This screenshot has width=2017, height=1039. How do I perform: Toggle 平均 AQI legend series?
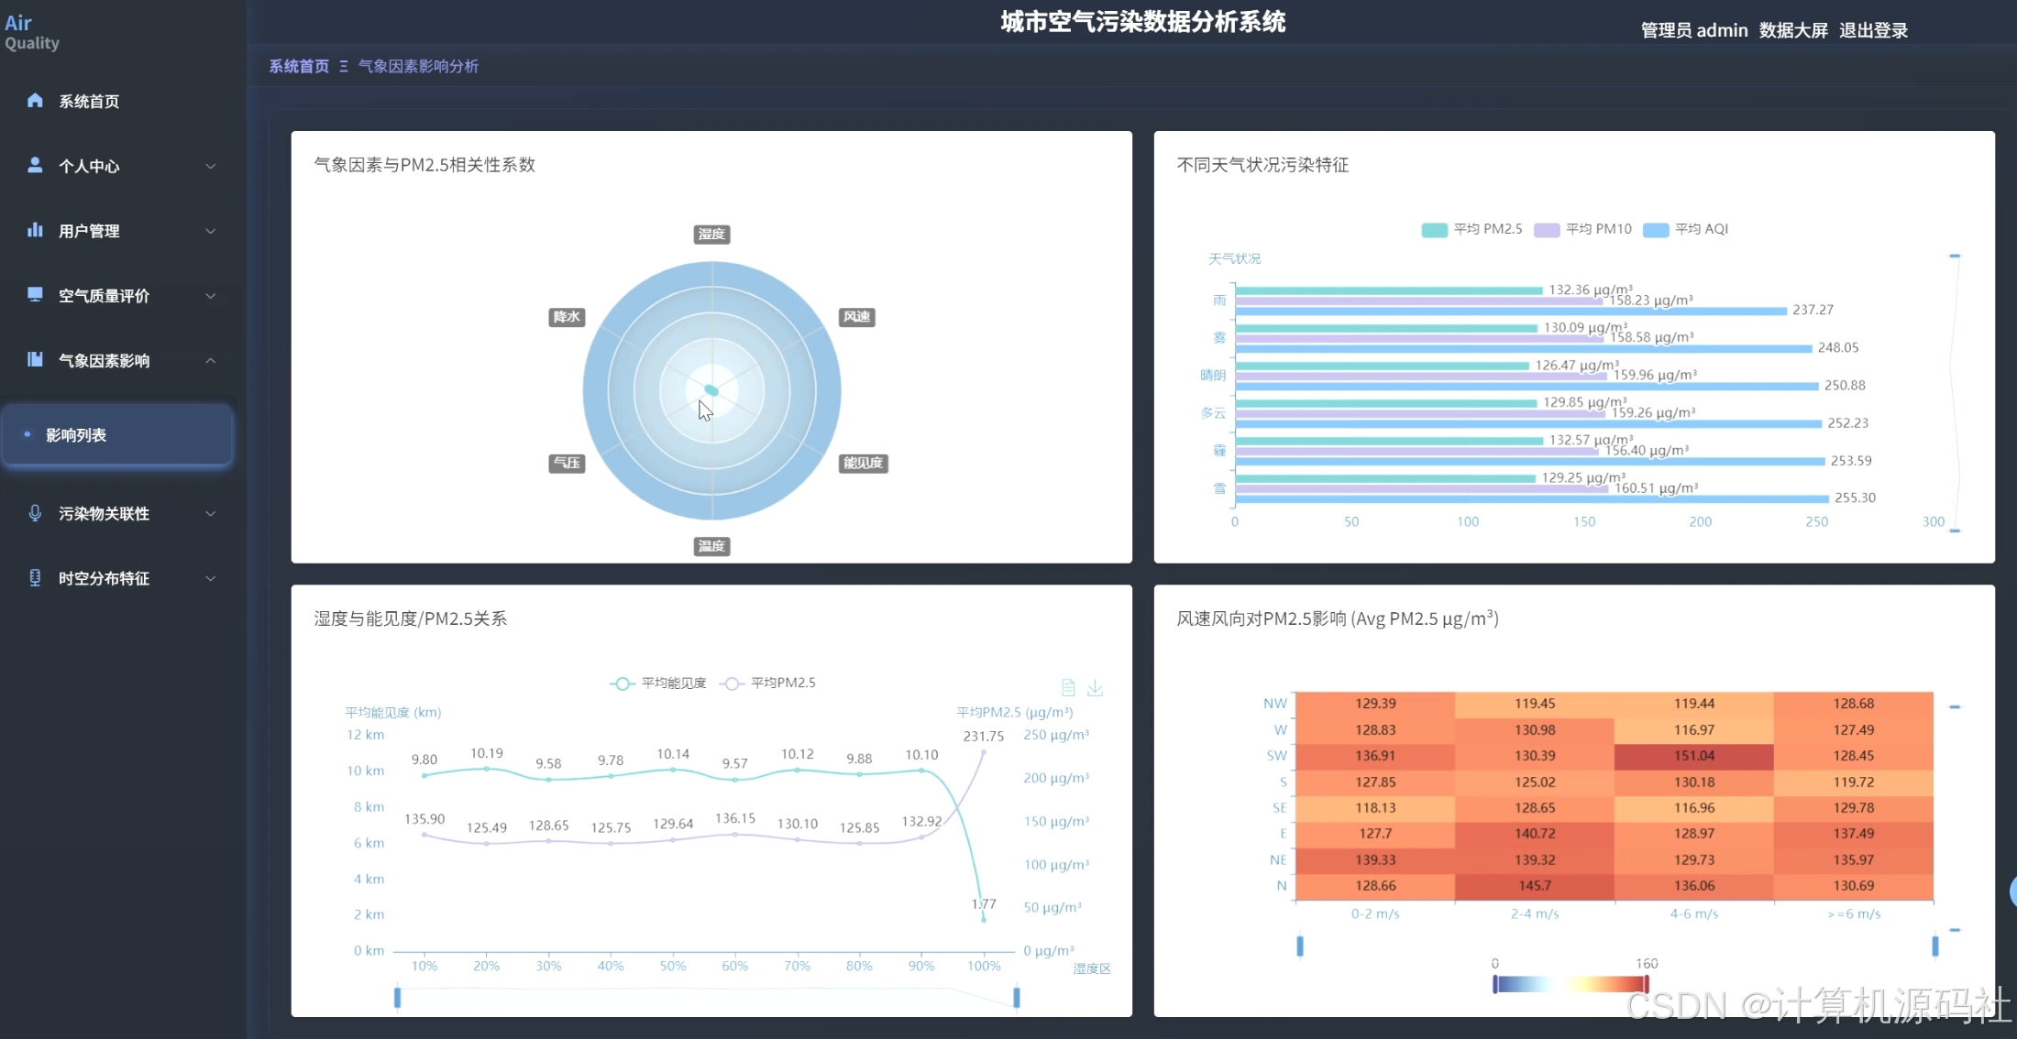pyautogui.click(x=1686, y=229)
